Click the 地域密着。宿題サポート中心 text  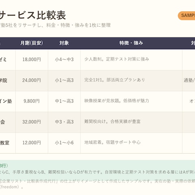click(113, 143)
